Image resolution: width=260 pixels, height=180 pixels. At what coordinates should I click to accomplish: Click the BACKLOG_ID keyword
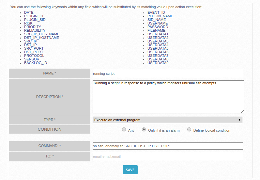[36, 63]
